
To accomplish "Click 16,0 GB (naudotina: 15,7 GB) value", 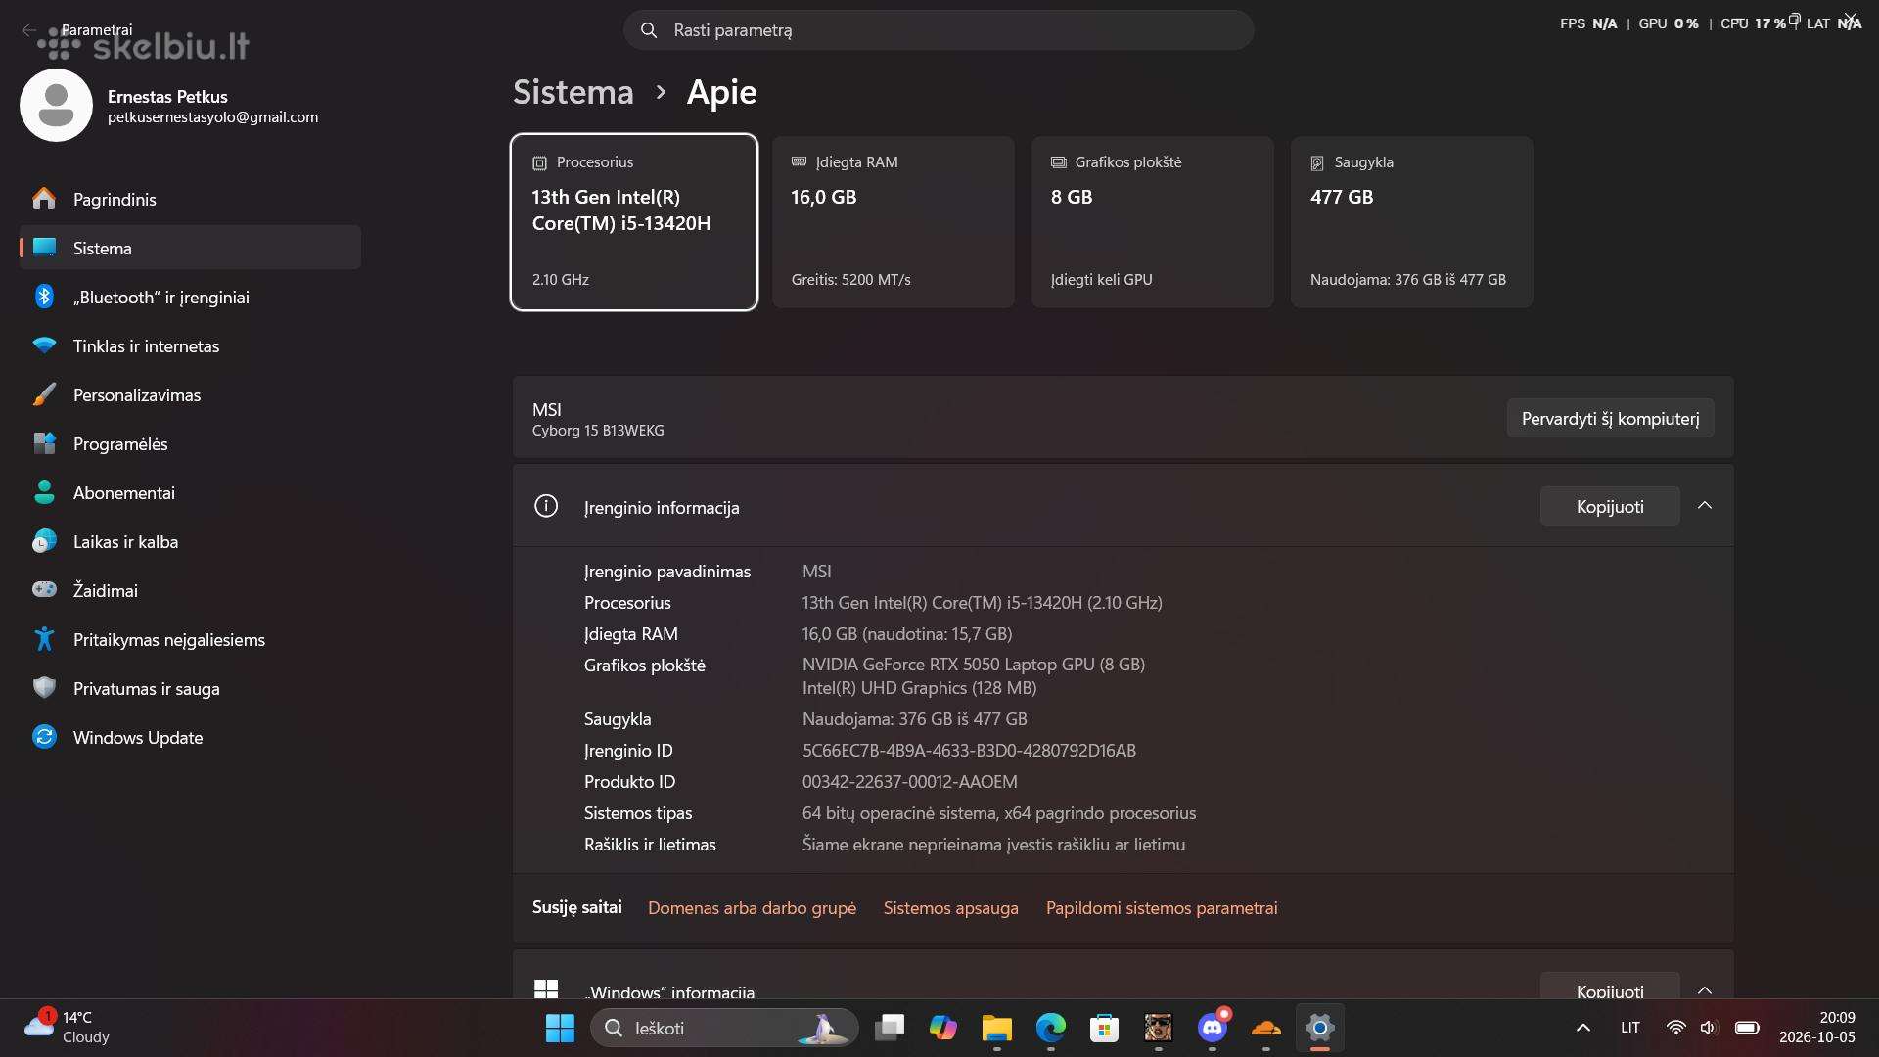I will pos(907,634).
